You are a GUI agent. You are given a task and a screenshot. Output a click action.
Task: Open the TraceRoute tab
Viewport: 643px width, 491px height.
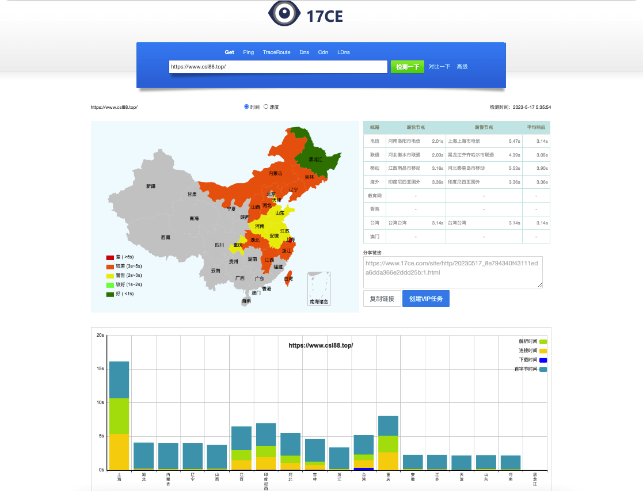click(x=276, y=52)
